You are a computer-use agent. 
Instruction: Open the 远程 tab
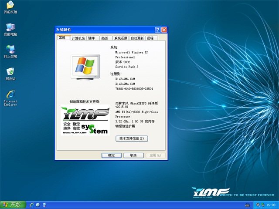pos(150,38)
